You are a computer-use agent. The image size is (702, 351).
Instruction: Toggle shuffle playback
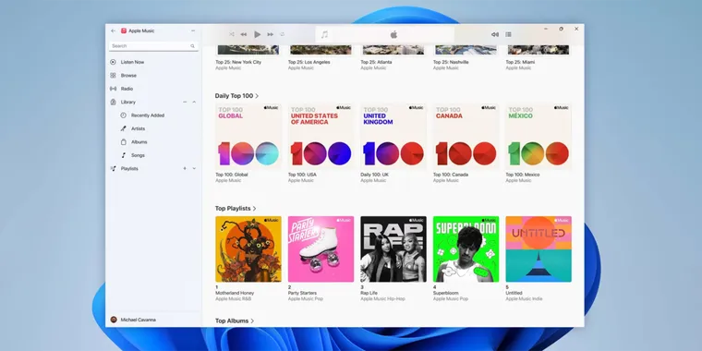[232, 34]
